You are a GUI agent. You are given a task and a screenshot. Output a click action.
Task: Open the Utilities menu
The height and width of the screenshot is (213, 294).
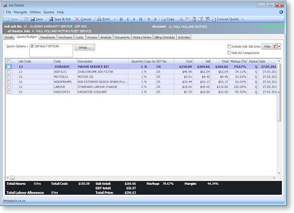(x=35, y=11)
